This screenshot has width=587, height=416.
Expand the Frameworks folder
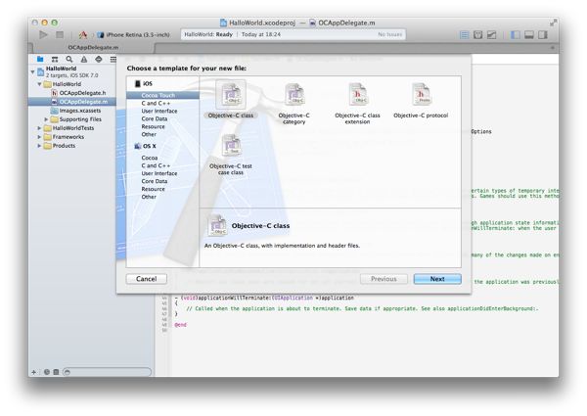click(39, 137)
